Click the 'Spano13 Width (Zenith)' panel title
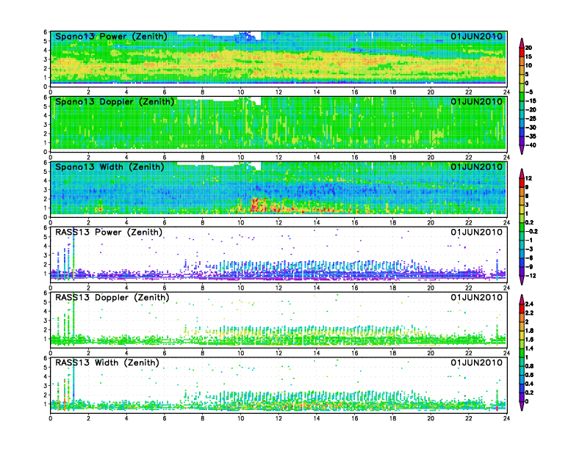The height and width of the screenshot is (449, 582). 109,167
